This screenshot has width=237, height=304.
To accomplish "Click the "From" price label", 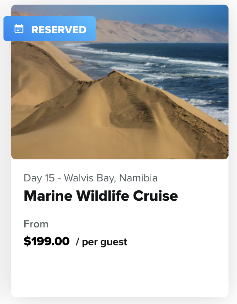I will pyautogui.click(x=36, y=224).
